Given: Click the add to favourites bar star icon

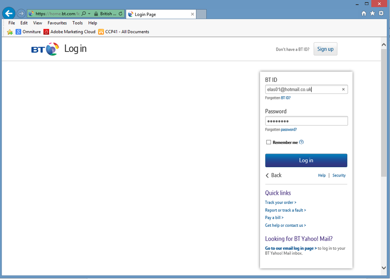Looking at the screenshot, I should pos(10,32).
